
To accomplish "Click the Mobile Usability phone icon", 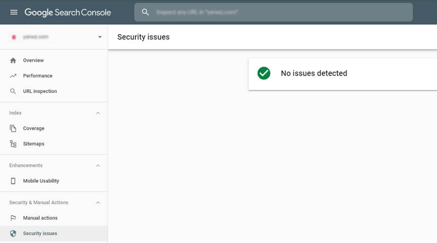I will (x=13, y=181).
